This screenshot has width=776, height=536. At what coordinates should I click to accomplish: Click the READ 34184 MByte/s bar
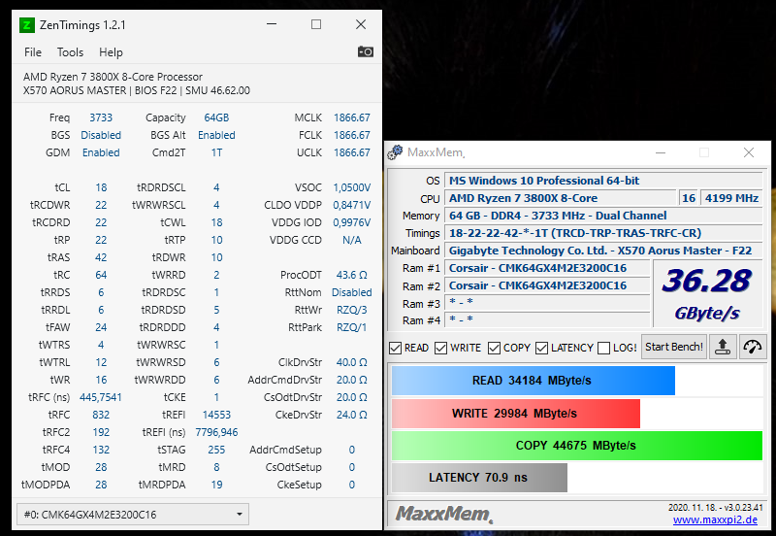coord(533,381)
